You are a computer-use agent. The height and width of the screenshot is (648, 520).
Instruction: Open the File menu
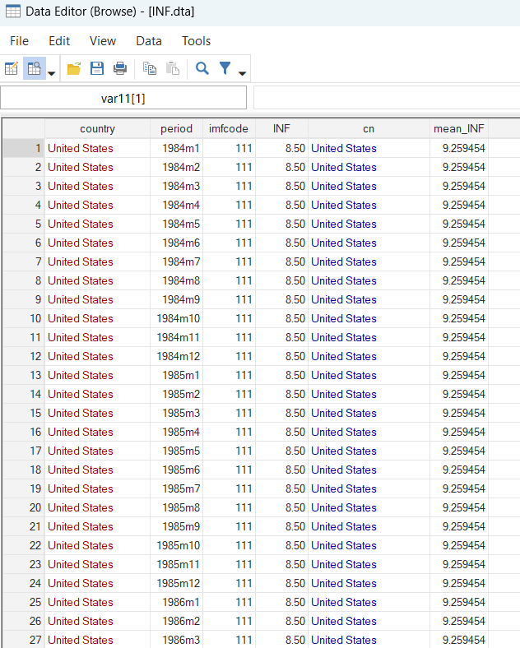tap(19, 41)
